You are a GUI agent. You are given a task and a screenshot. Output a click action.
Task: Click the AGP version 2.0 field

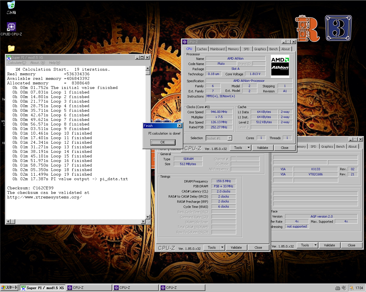(x=321, y=216)
